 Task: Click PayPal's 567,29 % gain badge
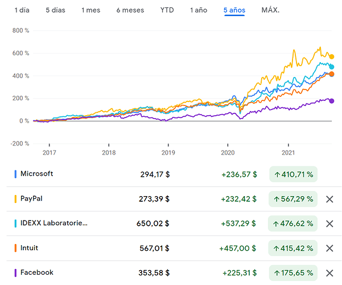(x=293, y=199)
